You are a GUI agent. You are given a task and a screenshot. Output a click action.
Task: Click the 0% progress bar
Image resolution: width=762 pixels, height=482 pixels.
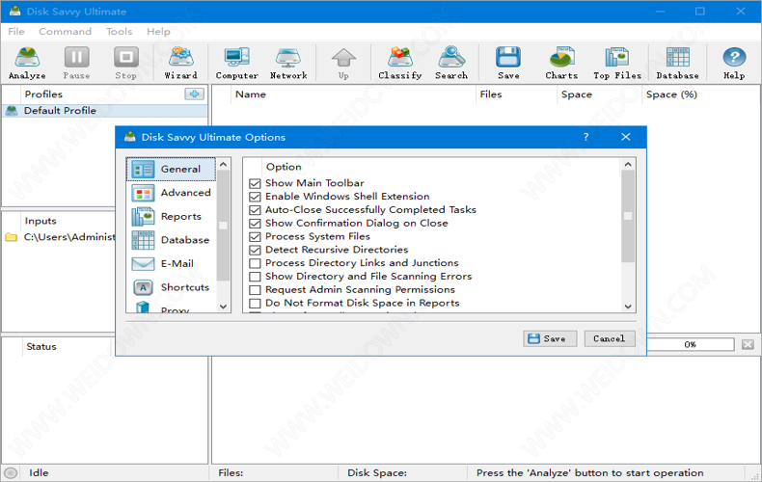point(690,344)
